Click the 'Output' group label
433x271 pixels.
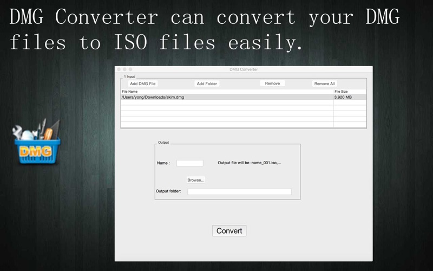point(163,143)
